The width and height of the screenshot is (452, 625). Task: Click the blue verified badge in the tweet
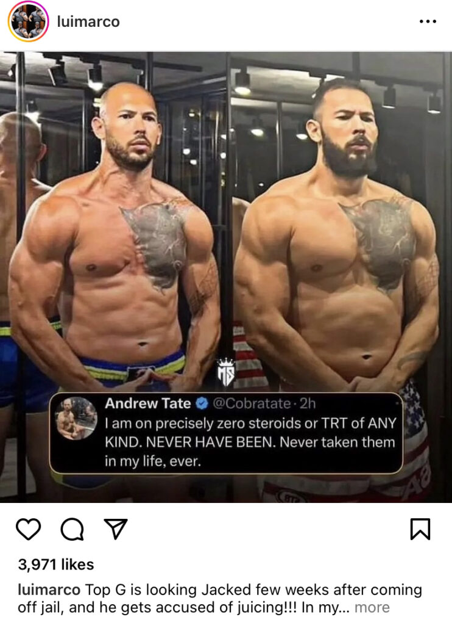coord(202,404)
